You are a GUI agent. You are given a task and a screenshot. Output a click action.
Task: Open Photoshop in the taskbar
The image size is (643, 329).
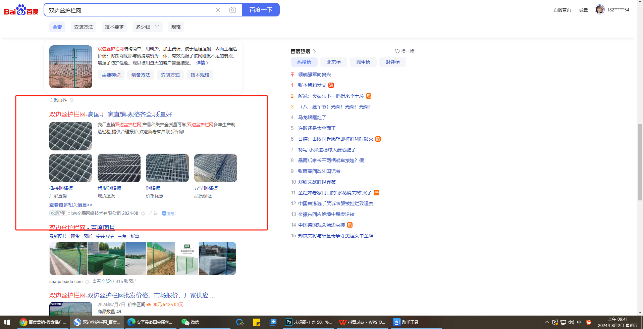click(x=309, y=322)
